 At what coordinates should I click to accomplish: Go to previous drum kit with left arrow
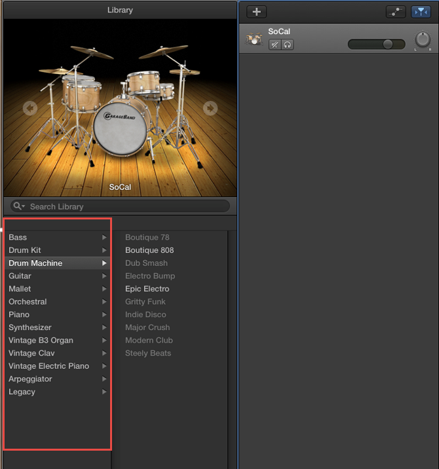30,108
